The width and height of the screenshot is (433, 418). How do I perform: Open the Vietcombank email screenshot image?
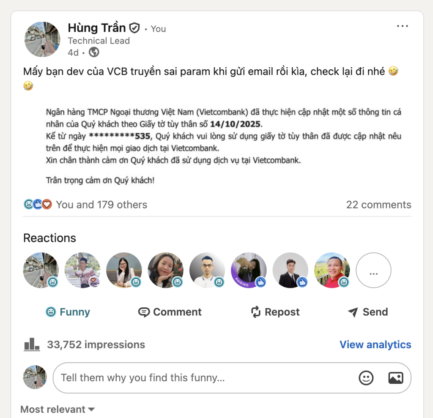click(x=223, y=146)
